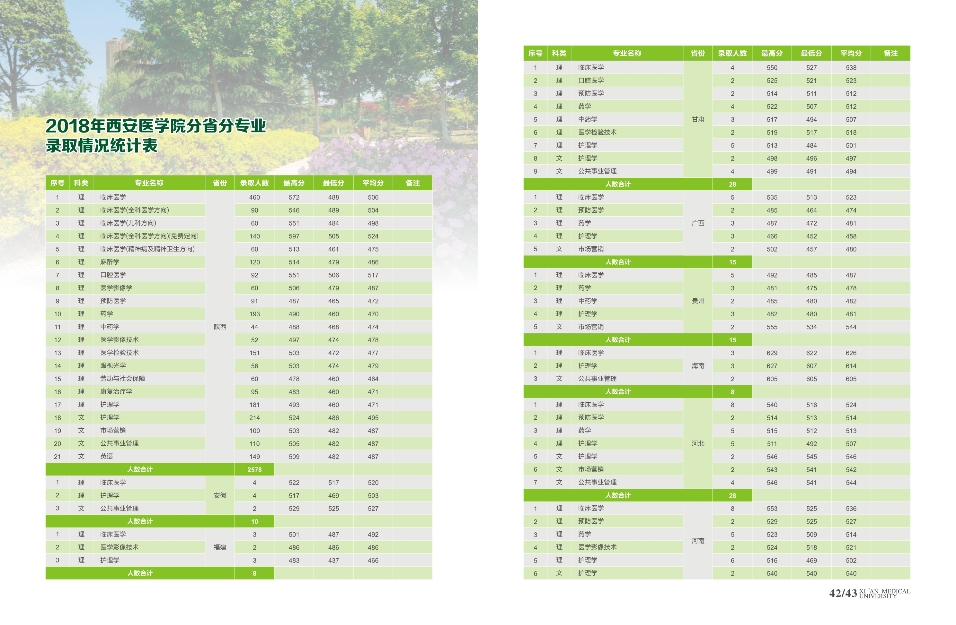The height and width of the screenshot is (625, 956).
Task: Click the 广西 province cell
Action: [698, 223]
